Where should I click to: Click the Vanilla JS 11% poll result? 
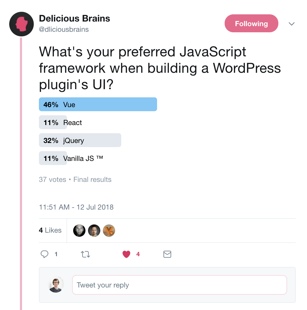point(71,158)
